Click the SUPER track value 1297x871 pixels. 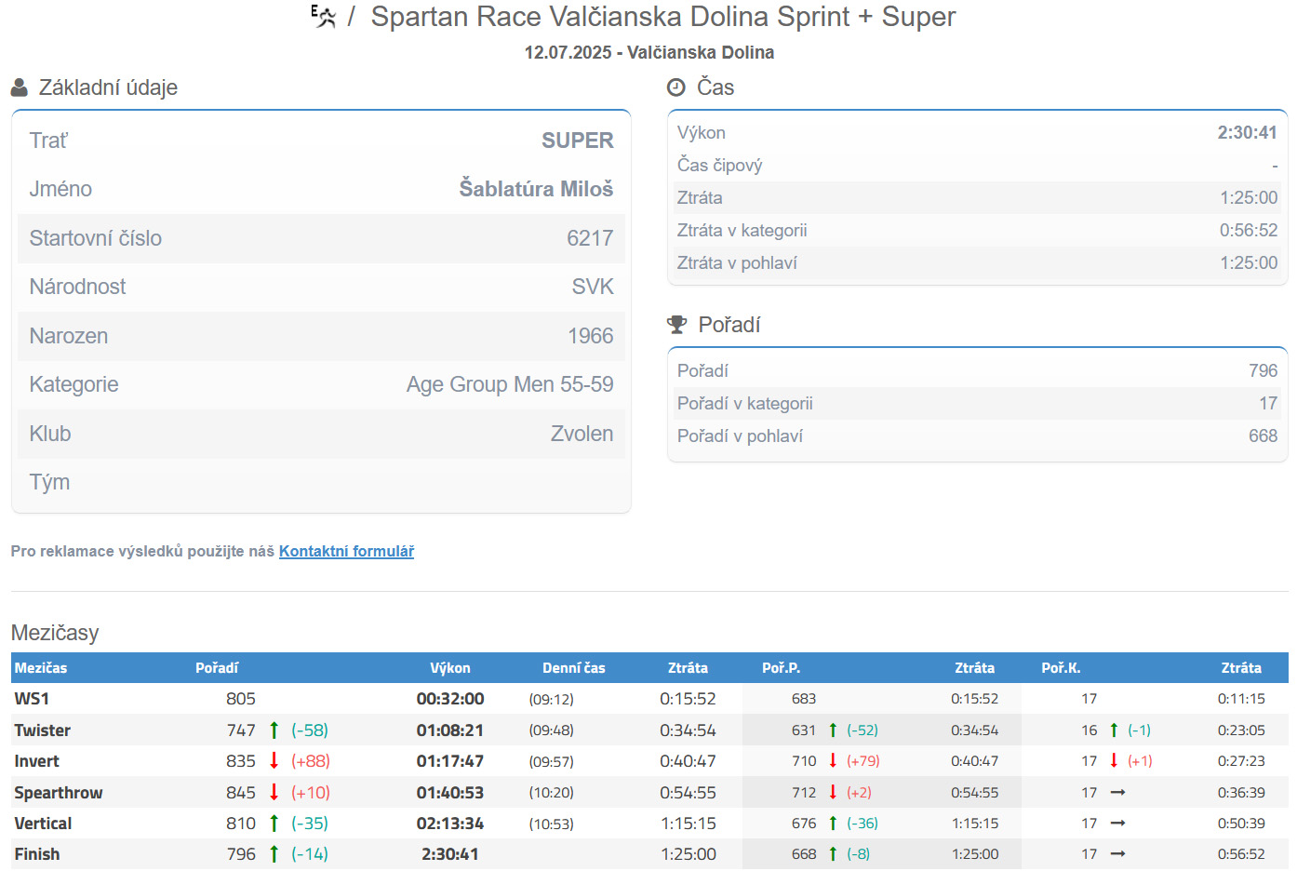pyautogui.click(x=578, y=141)
